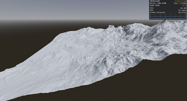
Task: Click the Frame Interval label
Action: click(x=157, y=12)
